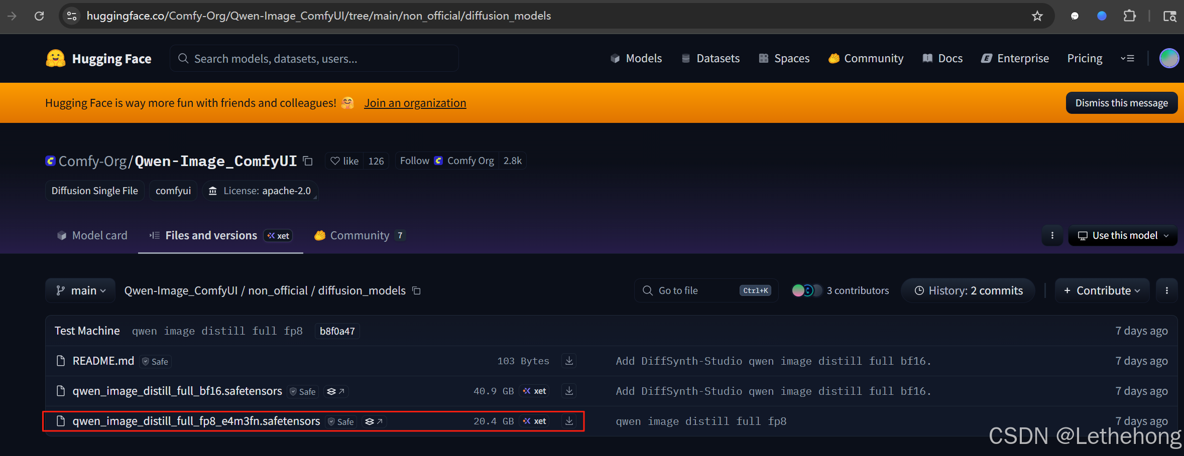Screen dimensions: 1184x456
Task: Open qwen_image_distill_full_fp8_e4m3fn.safetensors file page
Action: [x=196, y=421]
